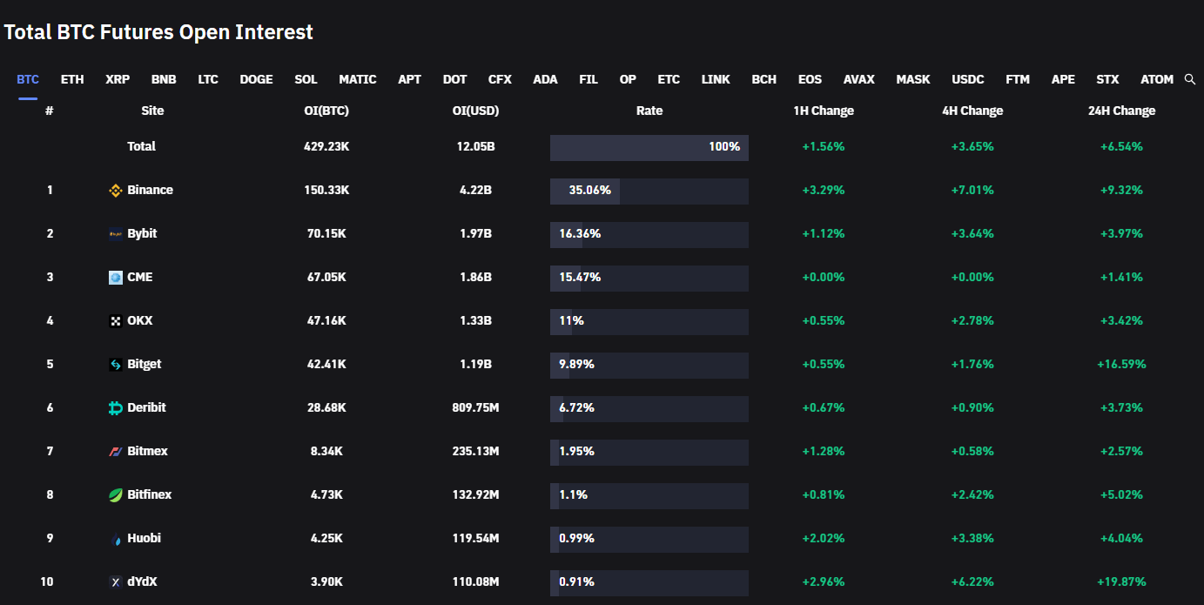The image size is (1204, 605).
Task: Click the Bitget exchange logo icon
Action: point(115,365)
